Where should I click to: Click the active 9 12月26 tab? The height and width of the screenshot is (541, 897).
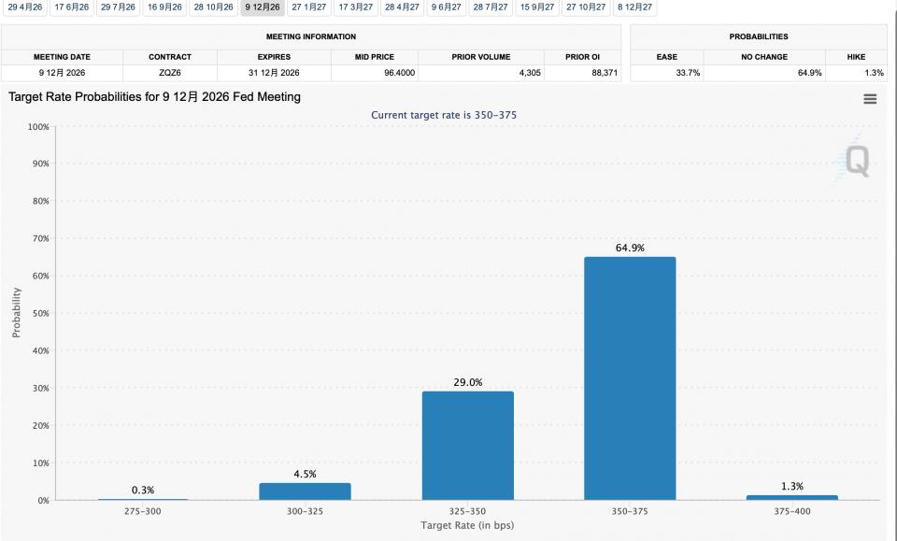[x=263, y=7]
